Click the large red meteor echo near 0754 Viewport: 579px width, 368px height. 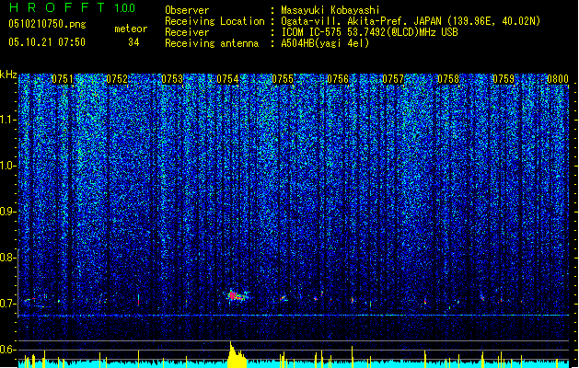point(237,295)
